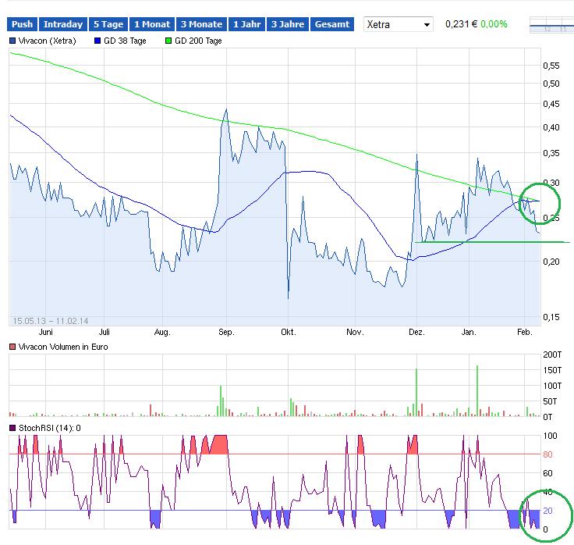
Task: Click the StochRSI legend swatch
Action: coord(12,428)
